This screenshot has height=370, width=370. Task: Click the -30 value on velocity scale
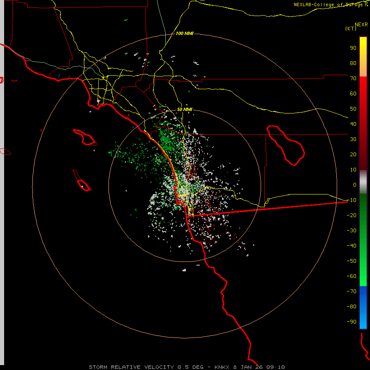click(351, 231)
